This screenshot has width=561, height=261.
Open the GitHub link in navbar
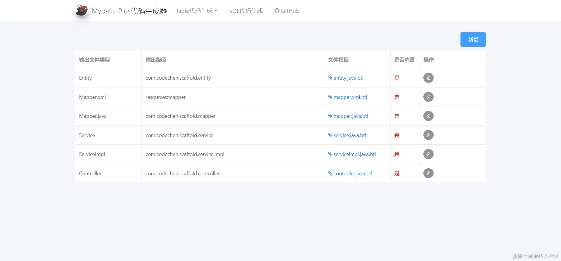(287, 11)
